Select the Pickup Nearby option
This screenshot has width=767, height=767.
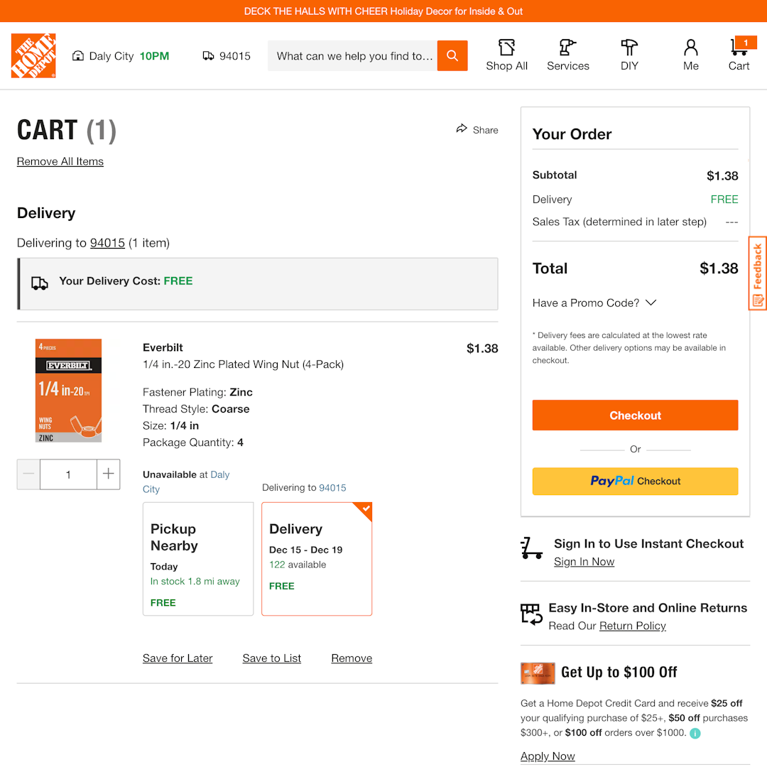(x=198, y=558)
